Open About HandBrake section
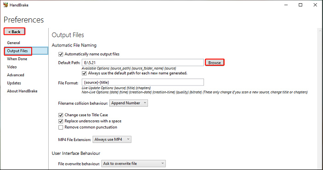The width and height of the screenshot is (323, 170). coord(22,91)
